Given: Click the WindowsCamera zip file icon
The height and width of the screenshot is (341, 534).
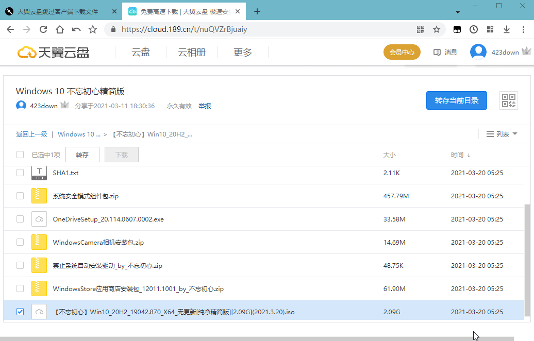Looking at the screenshot, I should [x=39, y=242].
